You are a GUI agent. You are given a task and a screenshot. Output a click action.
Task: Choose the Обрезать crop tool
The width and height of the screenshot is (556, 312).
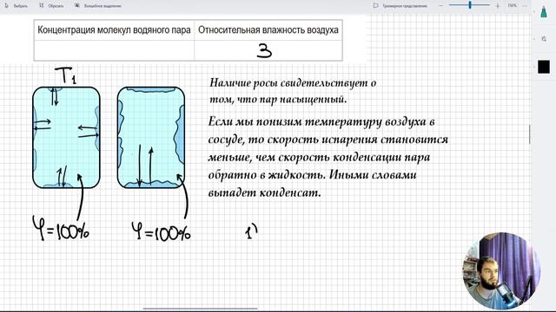[51, 6]
